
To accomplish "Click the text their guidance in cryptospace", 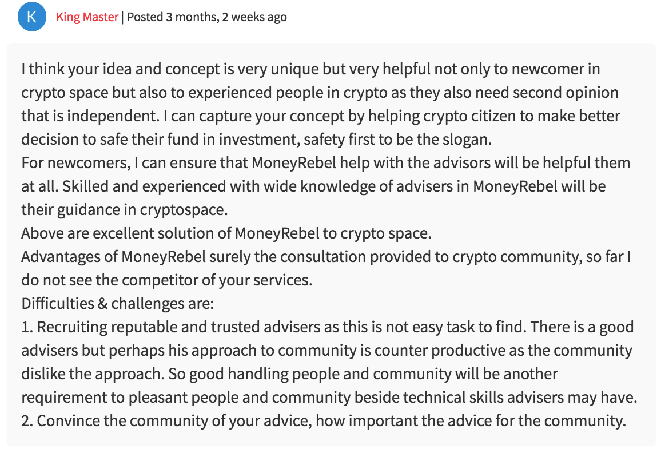I will [125, 209].
